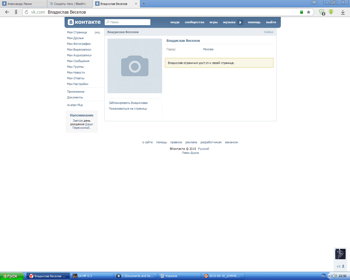Viewport: 350px width, 280px height.
Task: Reload the page with the refresh icon
Action: 27,12
